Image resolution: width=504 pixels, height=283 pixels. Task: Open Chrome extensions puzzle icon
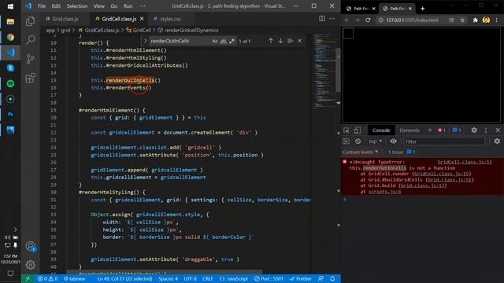(475, 20)
